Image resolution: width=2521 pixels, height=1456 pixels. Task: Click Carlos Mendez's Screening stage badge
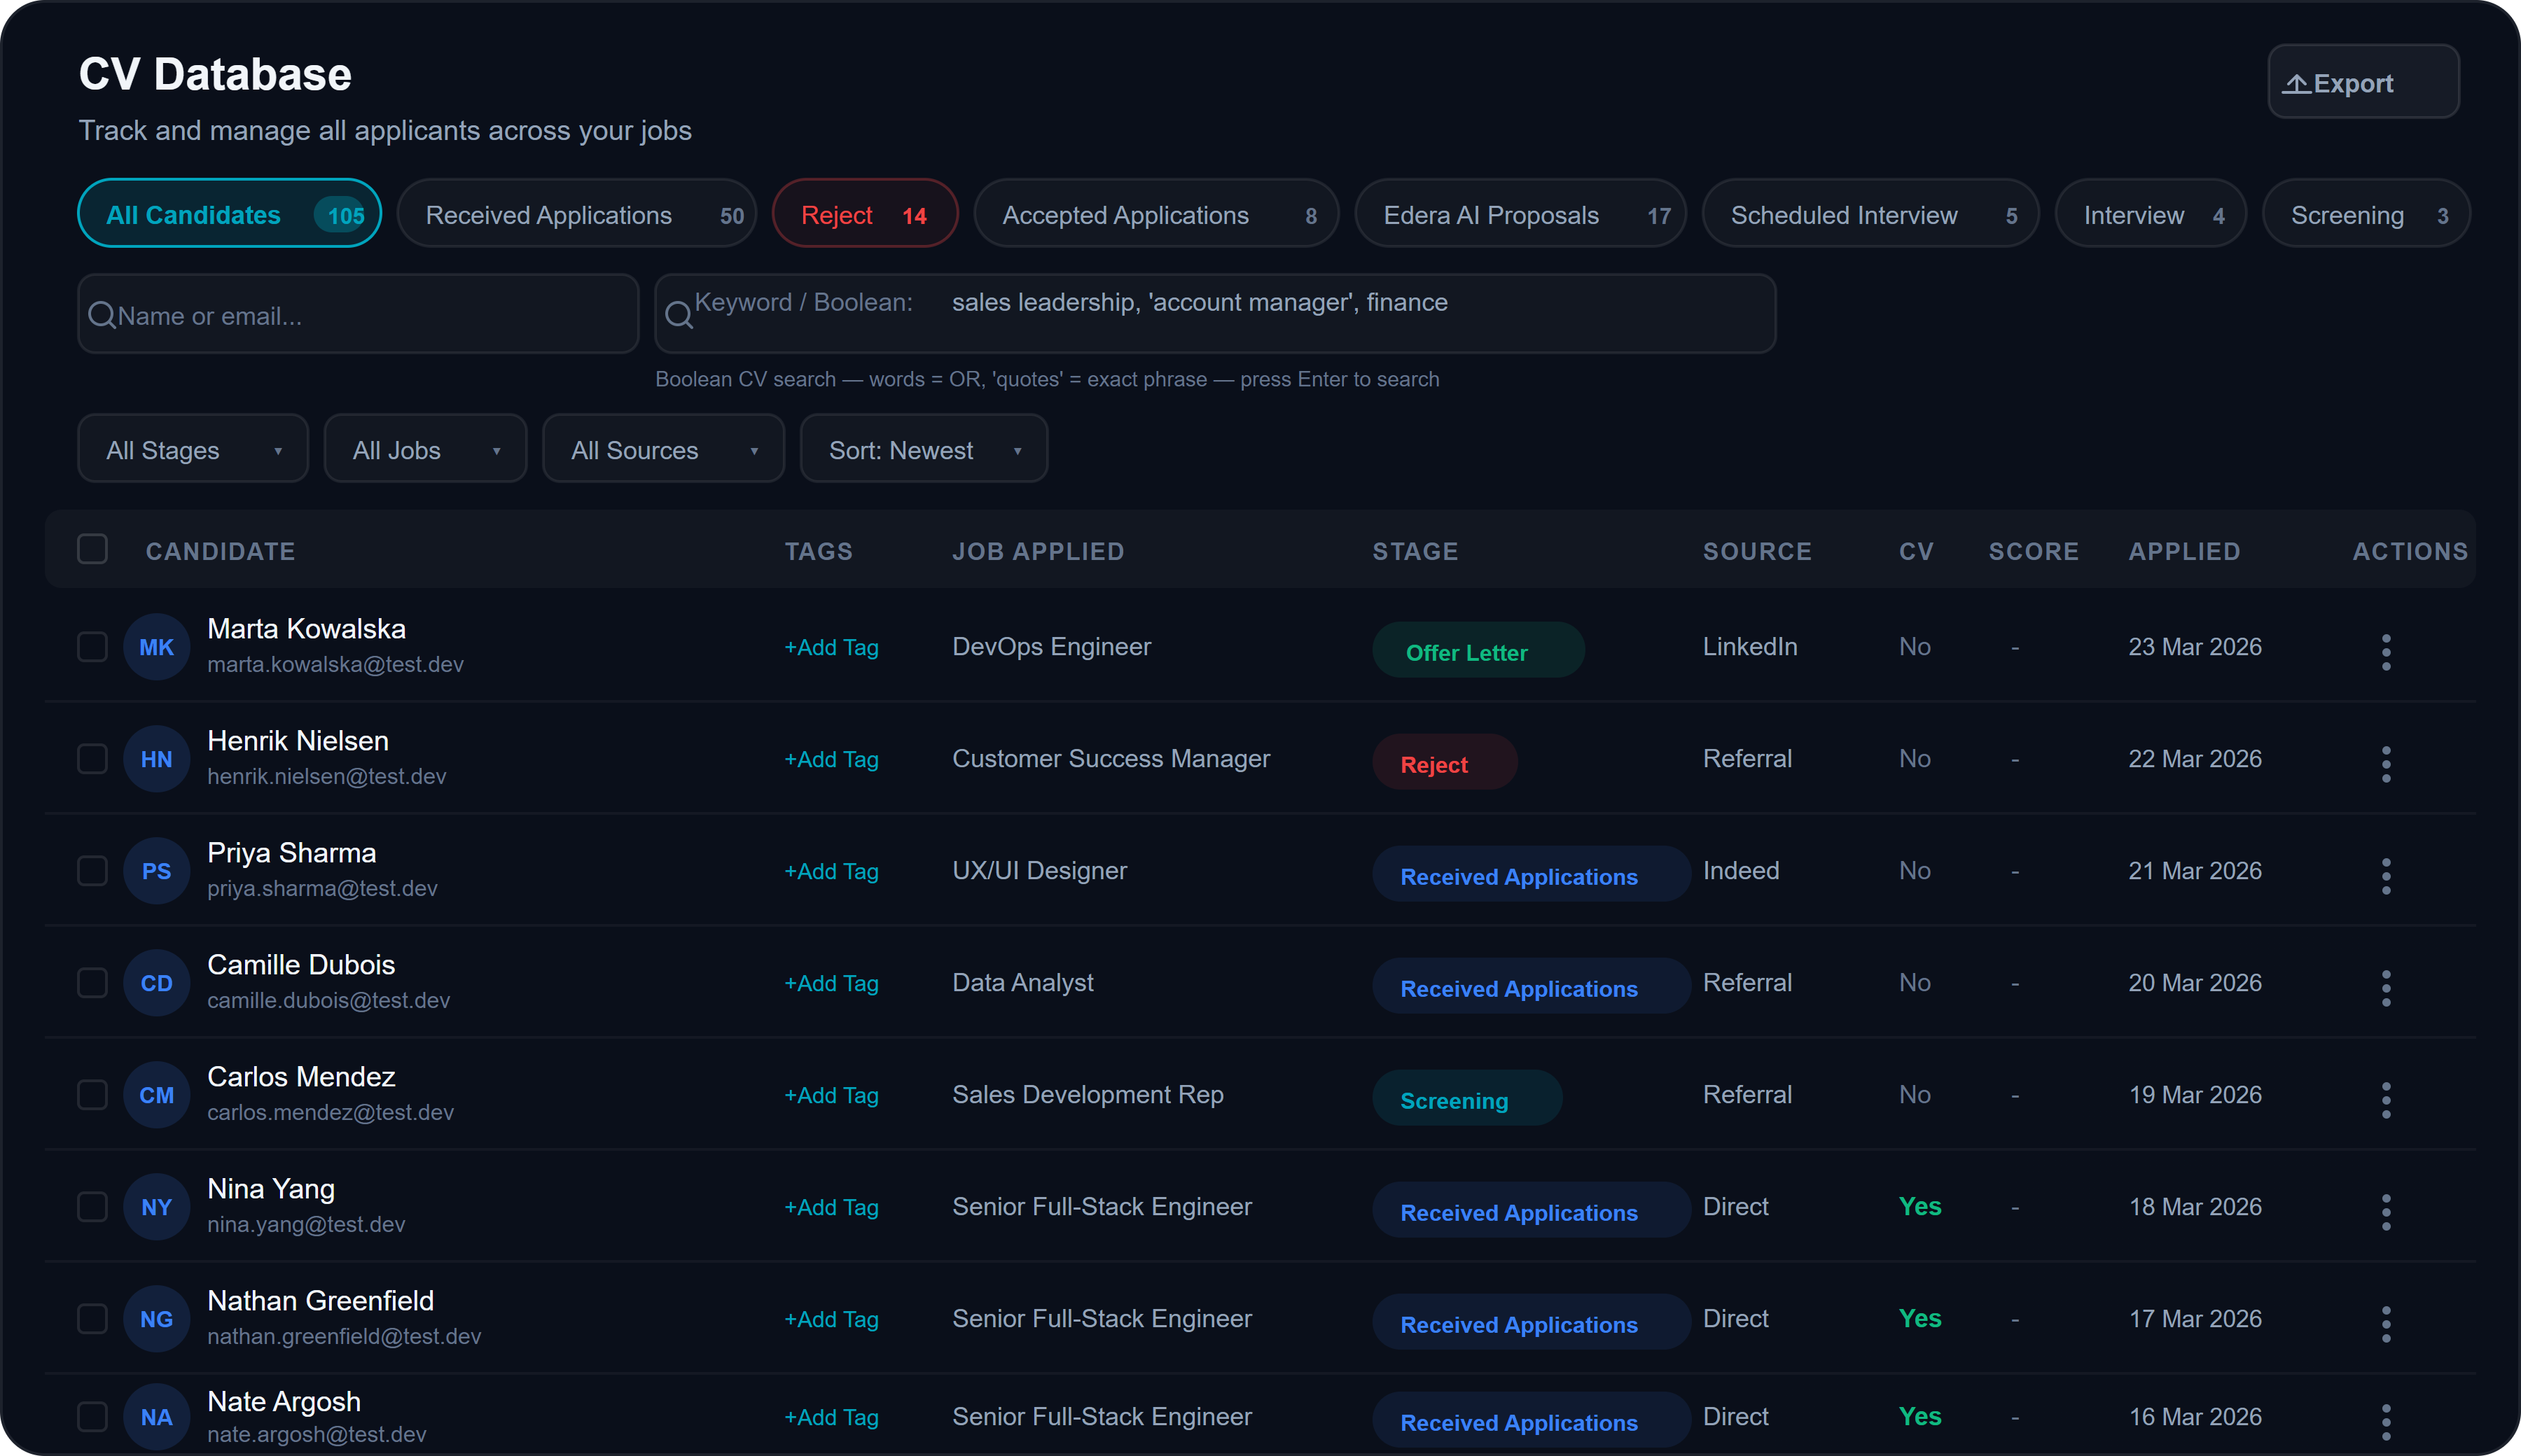click(x=1466, y=1099)
